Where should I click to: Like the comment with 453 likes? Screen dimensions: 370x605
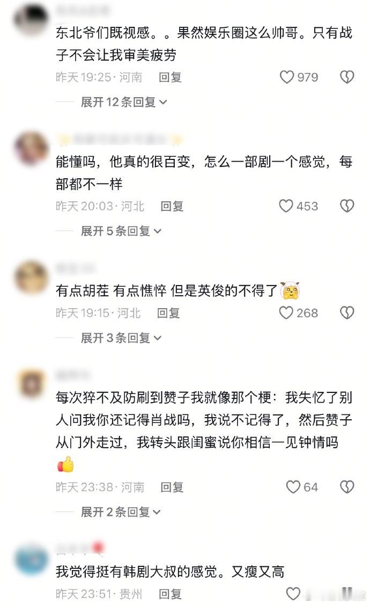(x=286, y=206)
